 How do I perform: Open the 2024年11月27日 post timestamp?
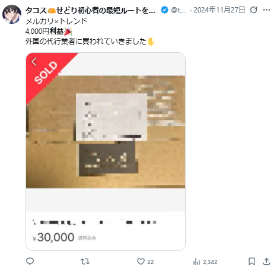click(x=219, y=9)
